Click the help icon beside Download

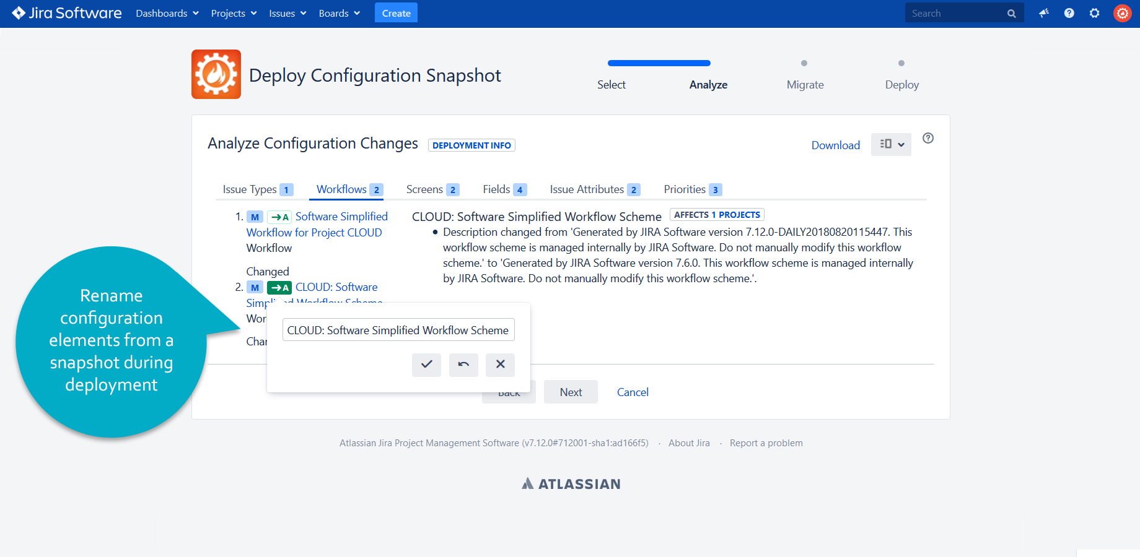[927, 138]
